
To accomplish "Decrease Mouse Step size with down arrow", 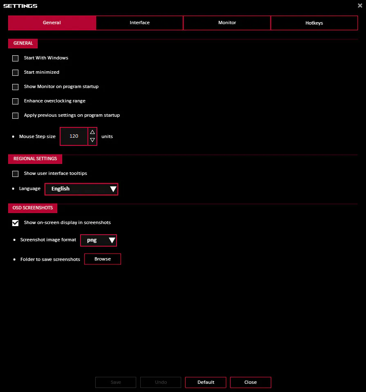I will [x=92, y=140].
